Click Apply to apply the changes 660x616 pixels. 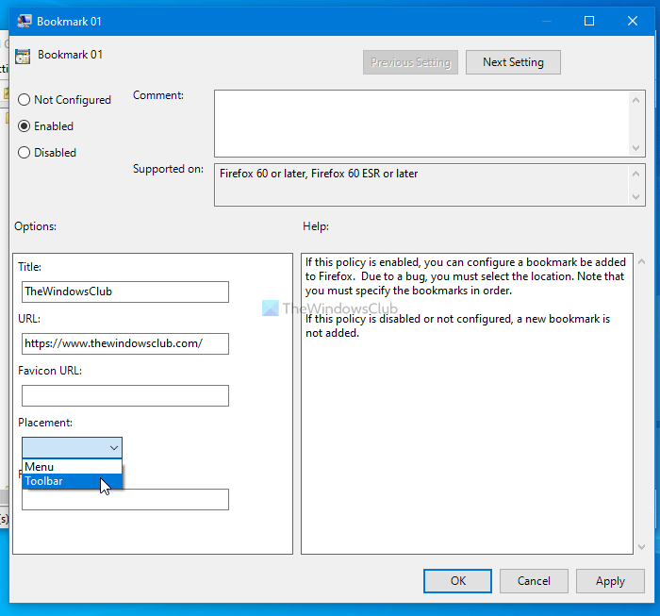click(x=610, y=581)
